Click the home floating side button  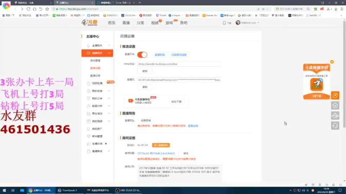pos(335,105)
